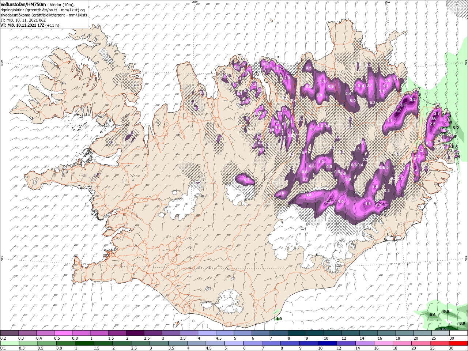
Task: Click the valid time 'VT: Mið. 10.11.2021 17Z (+11 h)'
Action: point(30,25)
